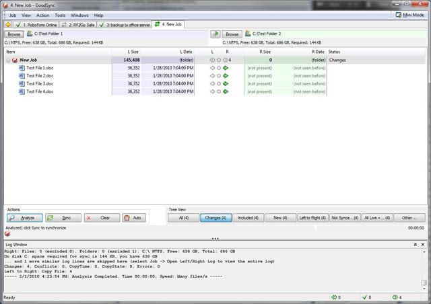Select right green arrow for Test File 1.doc
The height and width of the screenshot is (304, 431).
tap(226, 68)
